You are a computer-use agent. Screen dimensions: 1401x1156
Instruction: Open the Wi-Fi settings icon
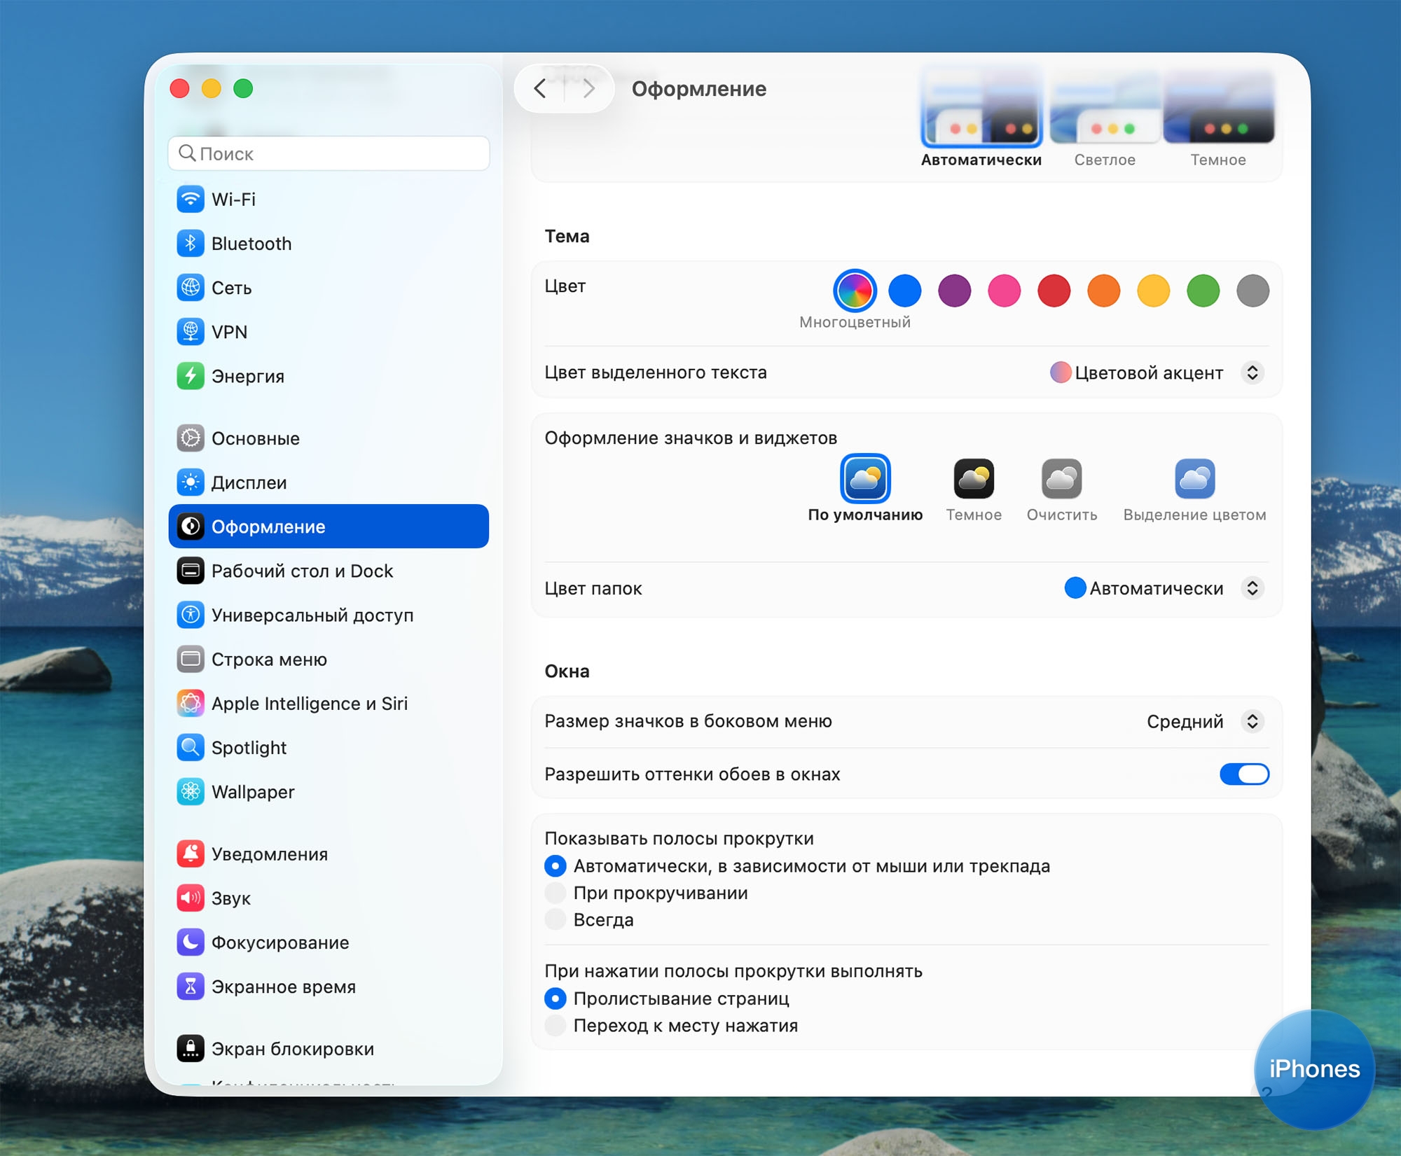tap(191, 200)
